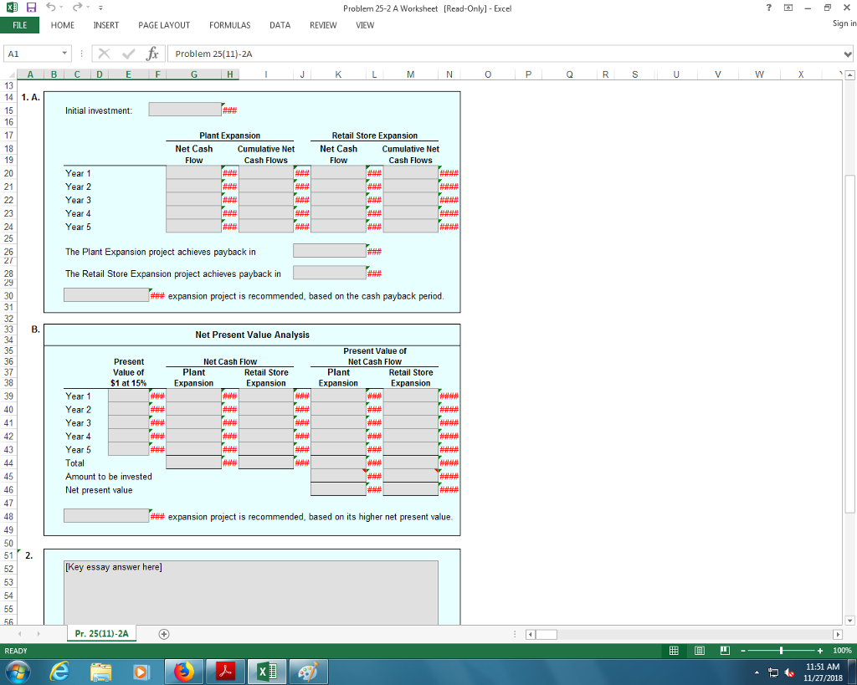Select the Excel icon on the taskbar

(x=266, y=671)
